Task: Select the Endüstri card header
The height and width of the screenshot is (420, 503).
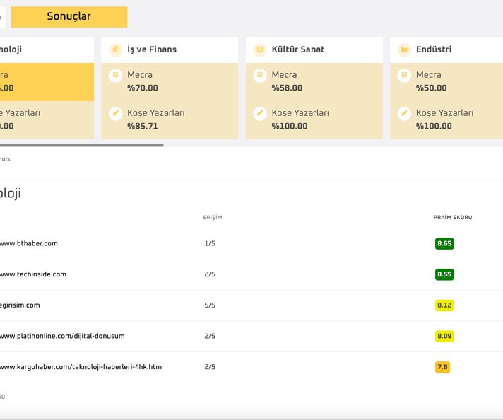Action: 446,49
